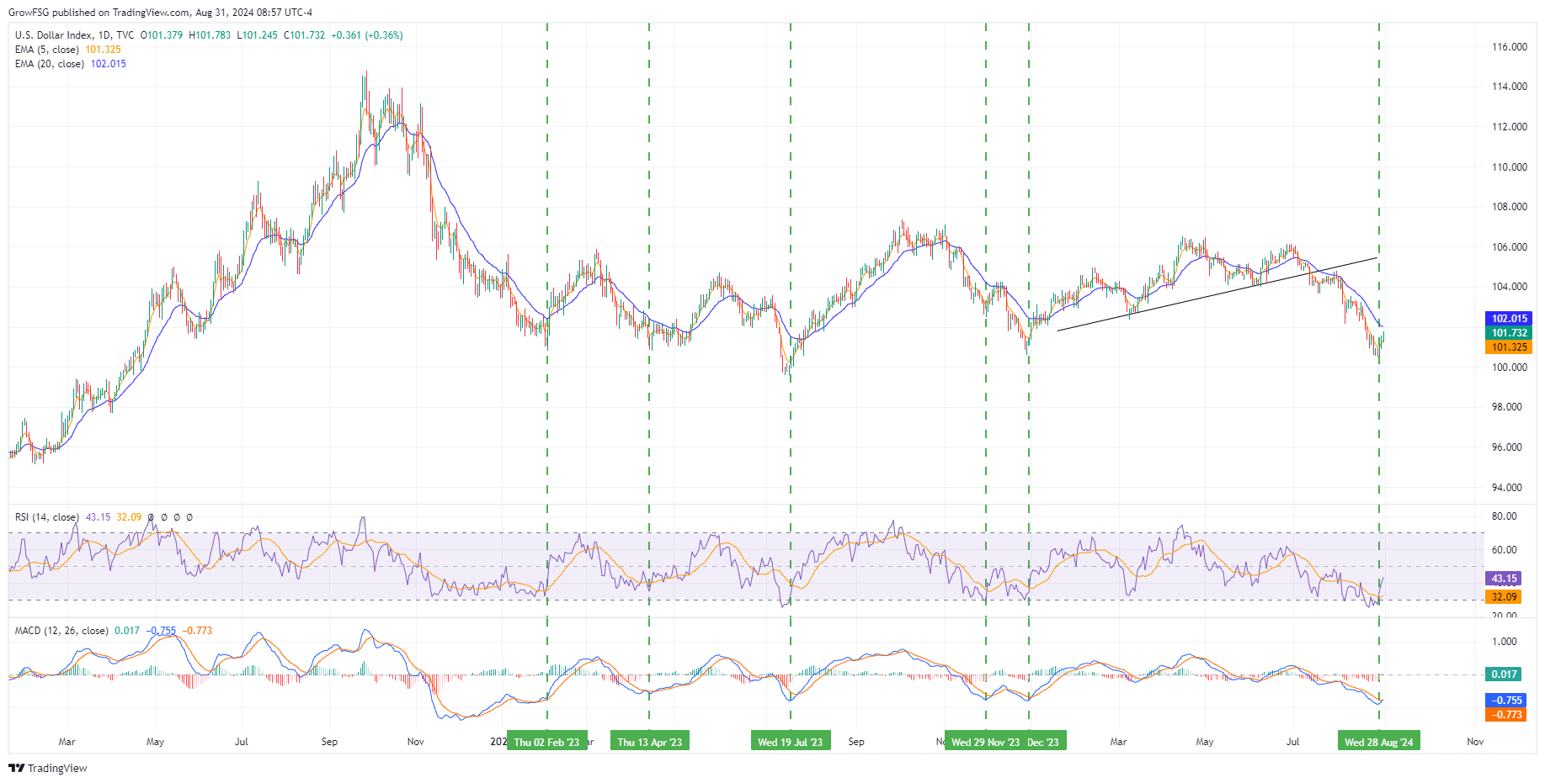Open the U.S. Dollar Index symbol title
The image size is (1545, 783).
[x=54, y=35]
